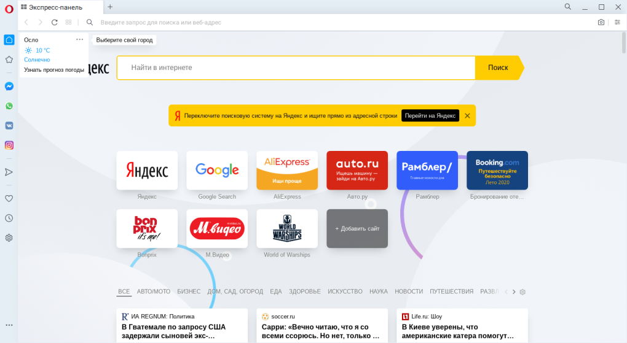
Task: Open the ИА REGNUM news article
Action: [182, 326]
